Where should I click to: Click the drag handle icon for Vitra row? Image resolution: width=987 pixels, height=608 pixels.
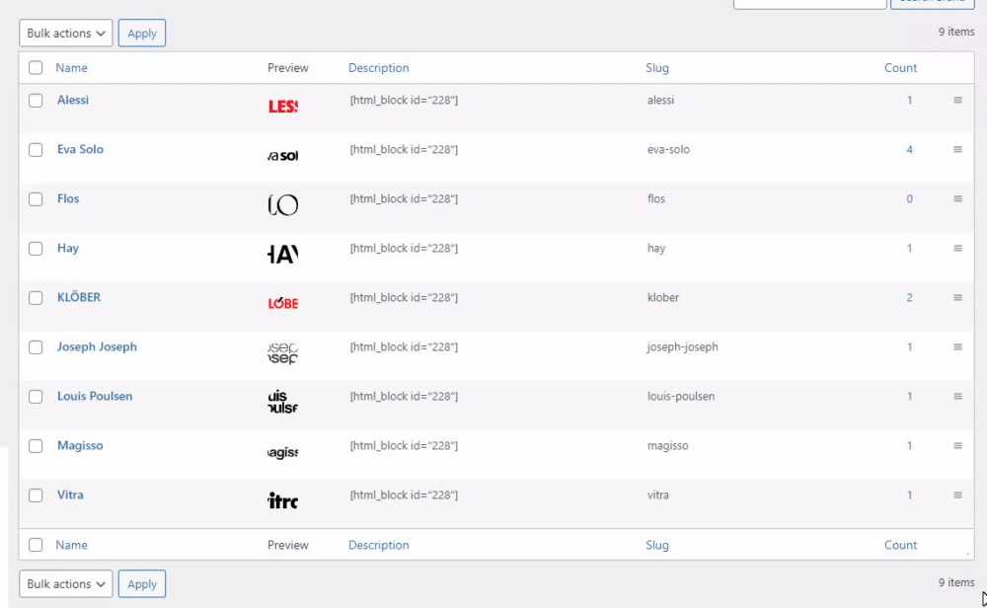957,495
